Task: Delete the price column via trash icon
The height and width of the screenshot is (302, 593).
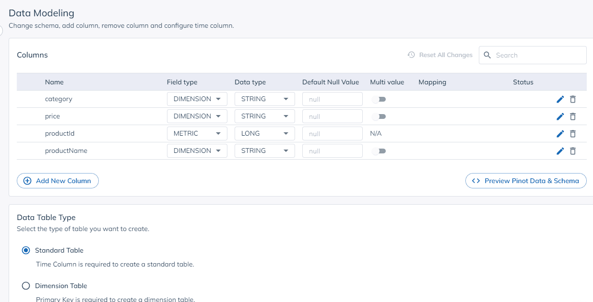Action: pyautogui.click(x=573, y=116)
